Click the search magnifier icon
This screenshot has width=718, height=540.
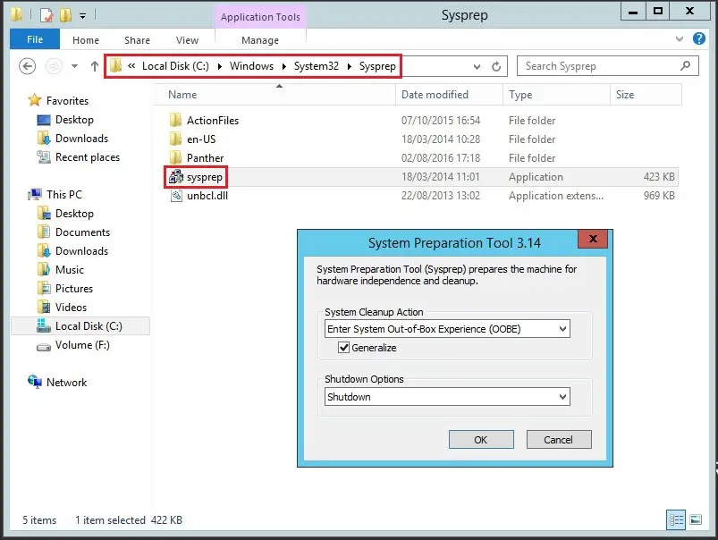[685, 66]
